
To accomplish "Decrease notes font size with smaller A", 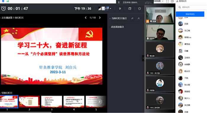I will click(139, 18).
